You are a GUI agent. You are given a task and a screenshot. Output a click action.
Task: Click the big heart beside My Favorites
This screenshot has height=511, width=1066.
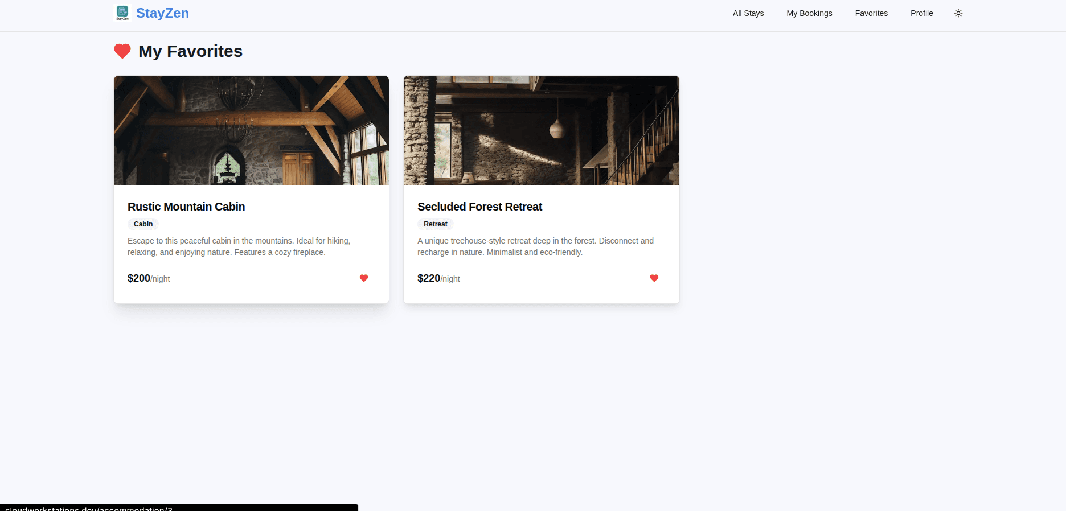pyautogui.click(x=122, y=51)
